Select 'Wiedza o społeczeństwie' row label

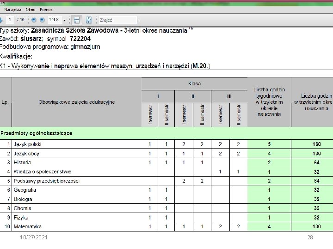click(x=42, y=172)
